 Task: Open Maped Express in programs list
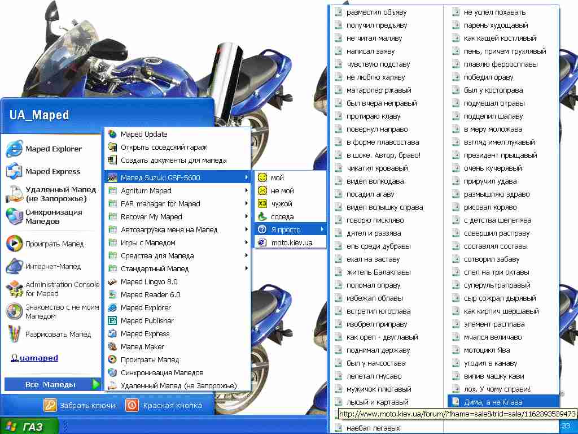click(178, 333)
